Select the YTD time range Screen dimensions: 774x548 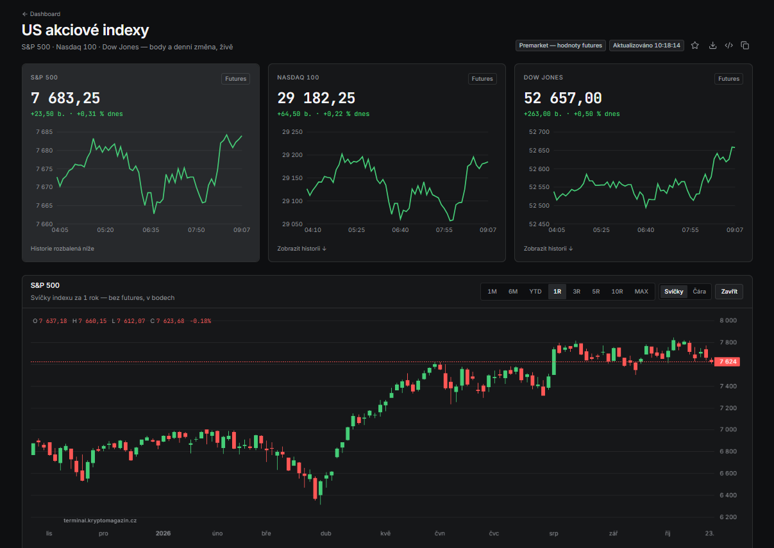tap(535, 292)
